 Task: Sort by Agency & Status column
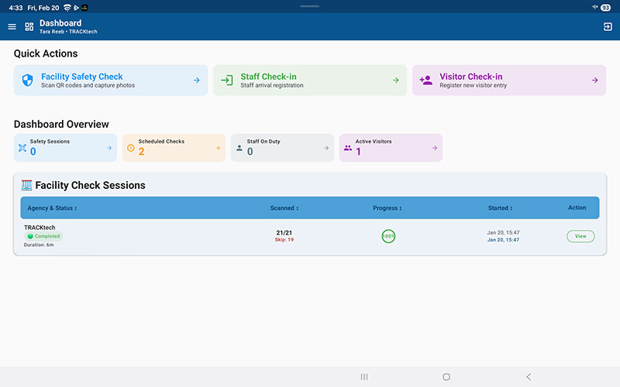point(52,208)
